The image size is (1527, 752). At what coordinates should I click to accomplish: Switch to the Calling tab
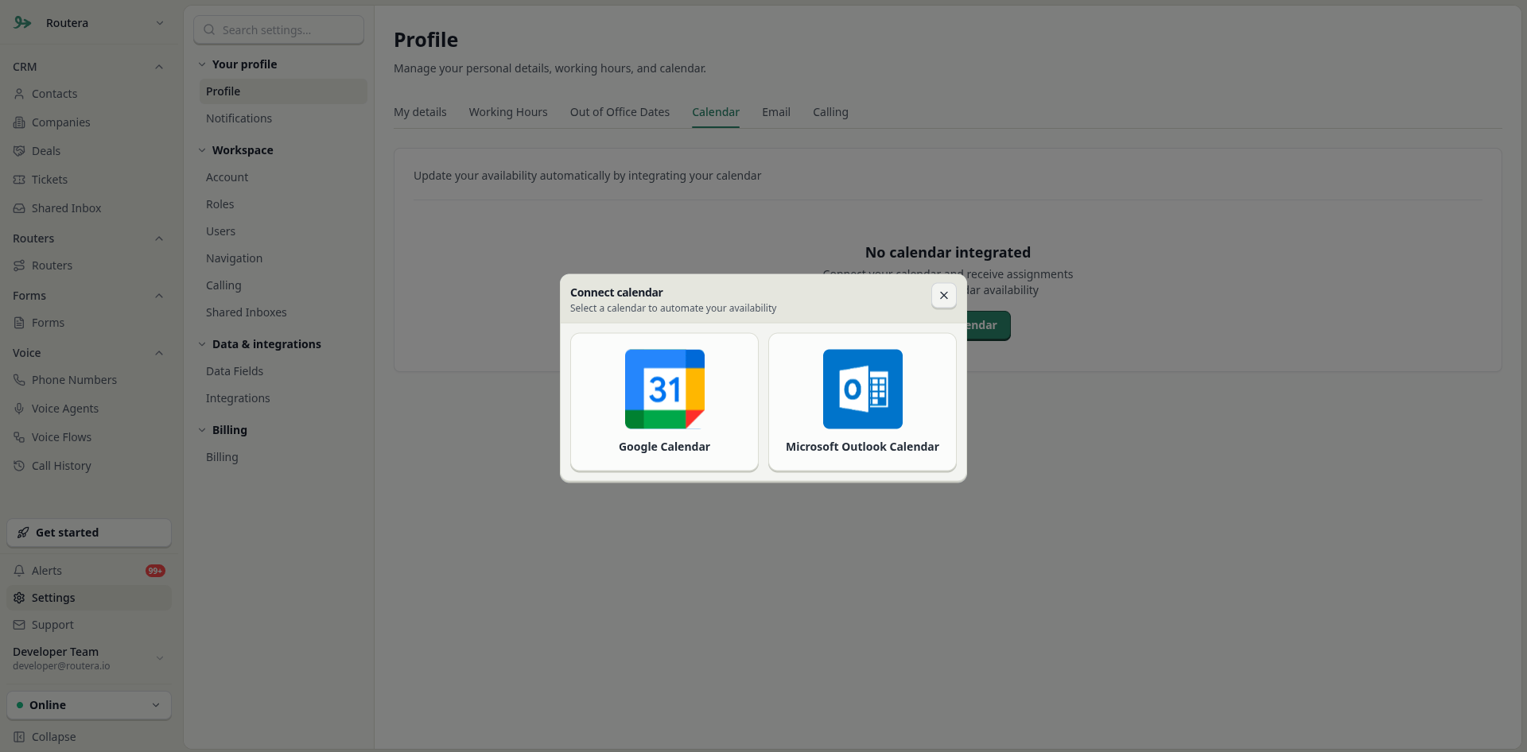(x=830, y=112)
